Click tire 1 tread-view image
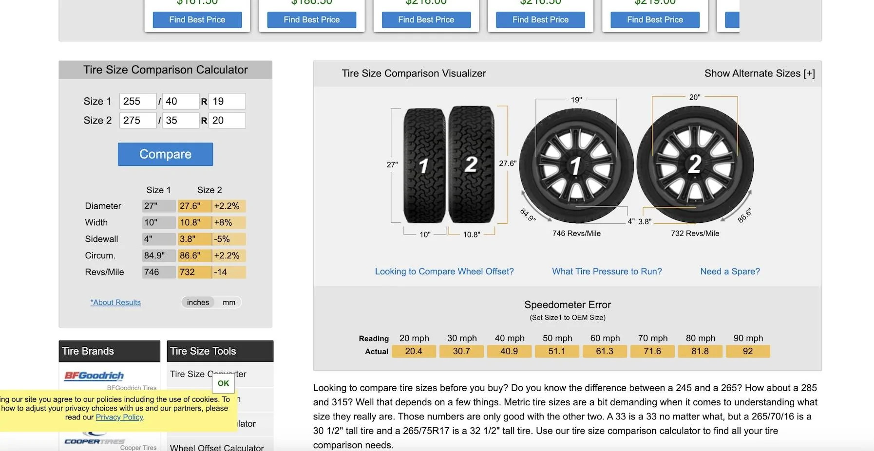Screen dimensions: 874x451 pos(424,165)
